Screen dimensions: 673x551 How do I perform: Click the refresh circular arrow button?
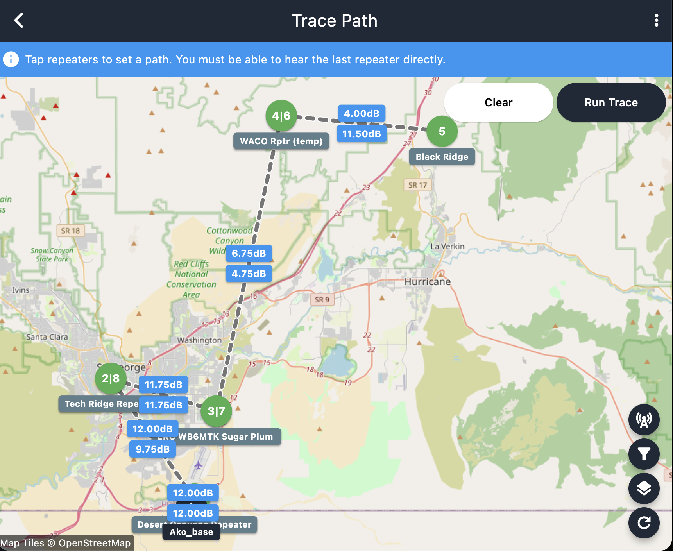click(x=644, y=523)
